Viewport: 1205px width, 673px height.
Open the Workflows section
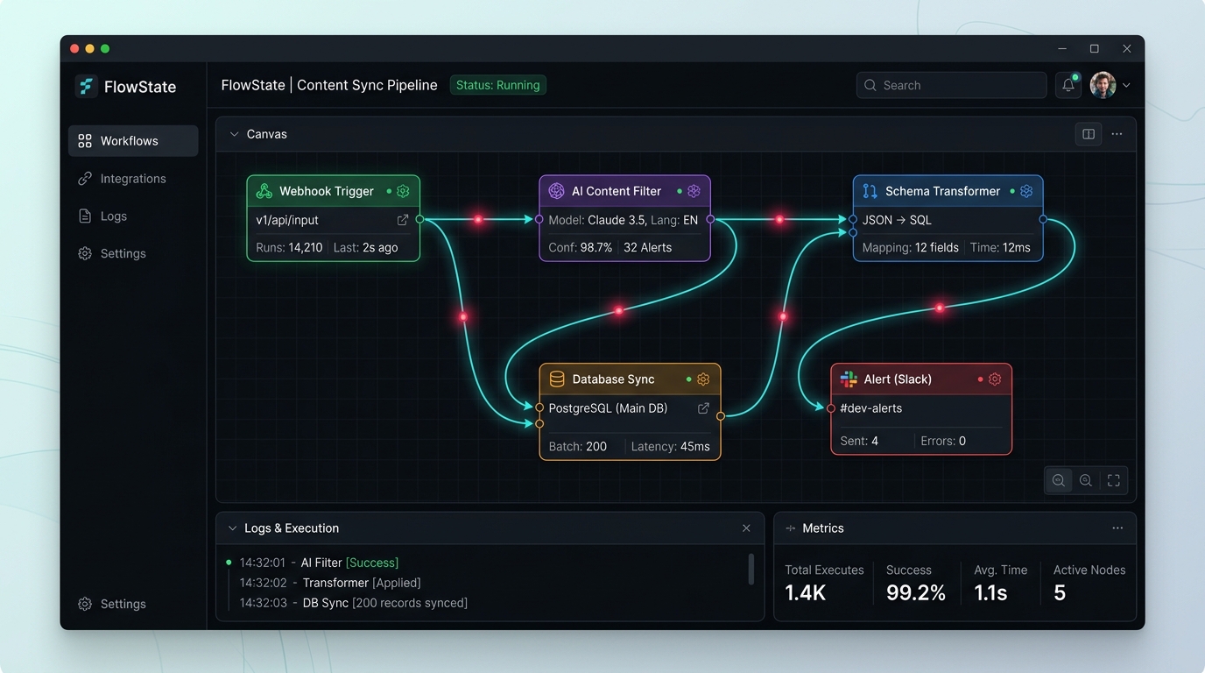click(x=133, y=141)
